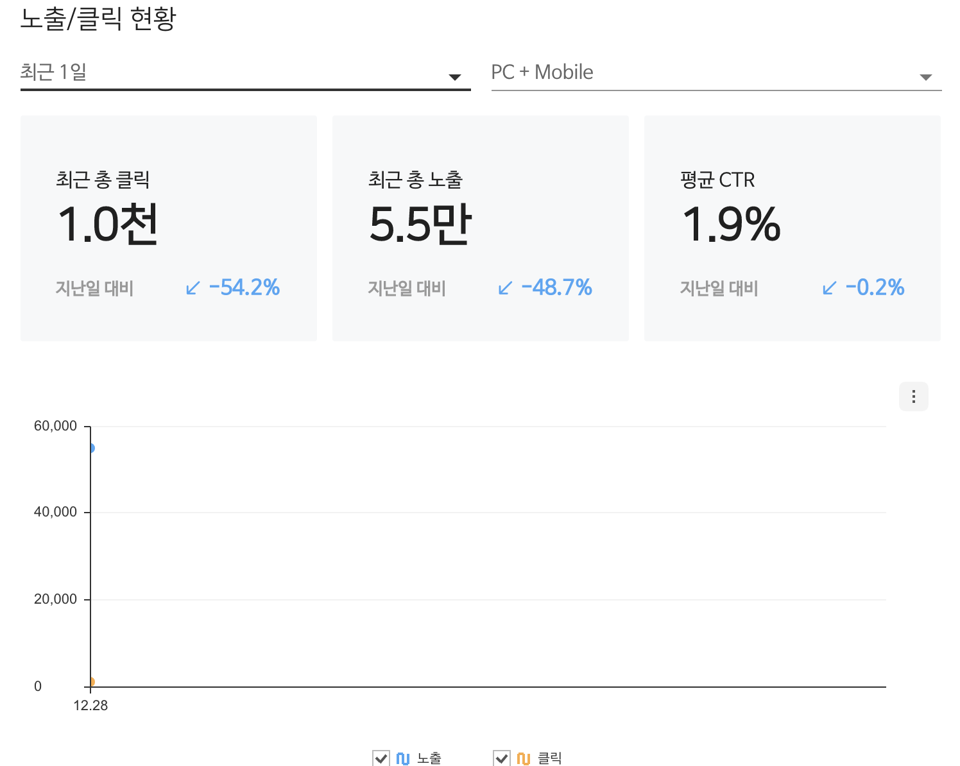Click the arrow on the PC + Mobile selector

926,76
